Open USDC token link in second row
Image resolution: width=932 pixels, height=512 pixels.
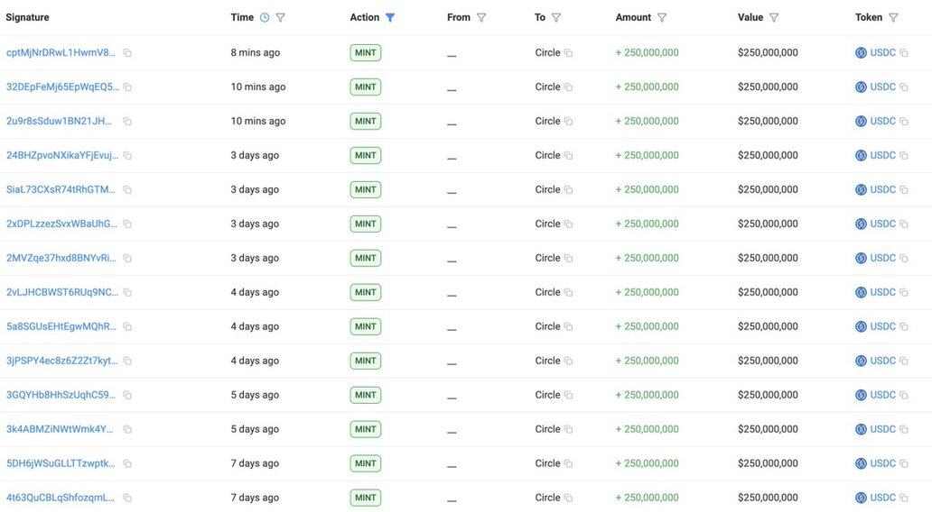[x=882, y=87]
